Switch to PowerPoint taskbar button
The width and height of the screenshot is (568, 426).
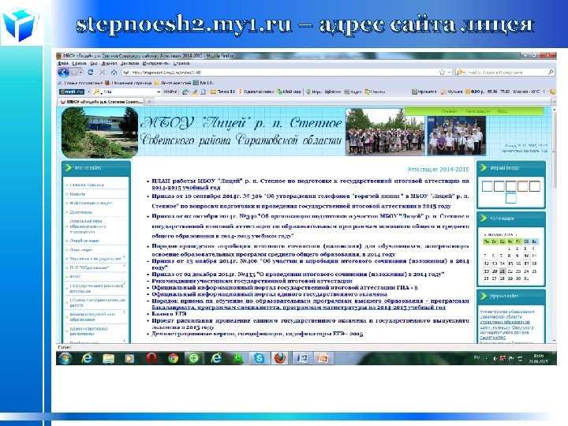point(323,358)
